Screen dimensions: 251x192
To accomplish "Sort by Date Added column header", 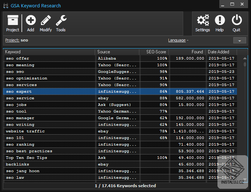I will point(222,52).
